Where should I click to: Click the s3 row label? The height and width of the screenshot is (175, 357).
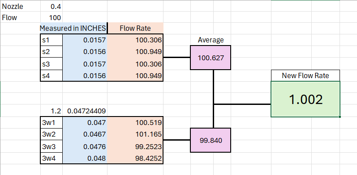click(x=52, y=64)
